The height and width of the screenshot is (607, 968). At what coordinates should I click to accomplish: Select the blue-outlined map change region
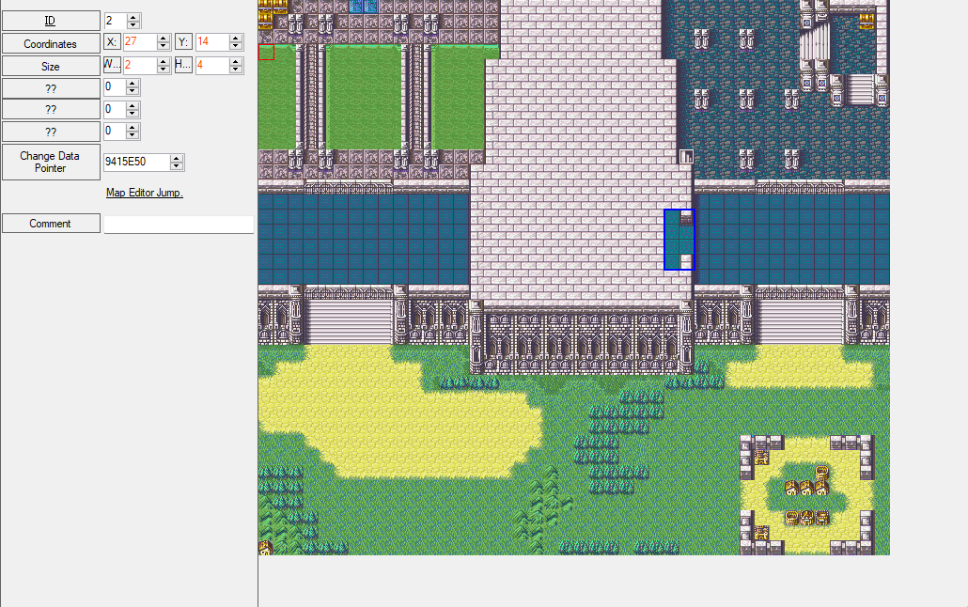click(x=679, y=240)
